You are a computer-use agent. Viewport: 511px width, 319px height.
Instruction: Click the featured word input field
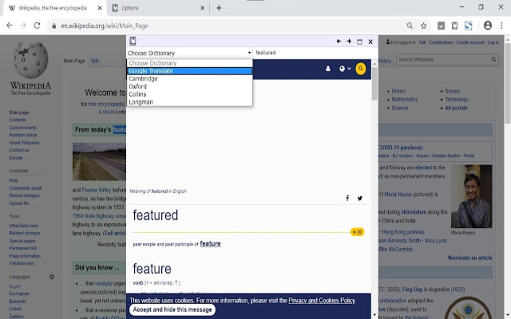[315, 52]
